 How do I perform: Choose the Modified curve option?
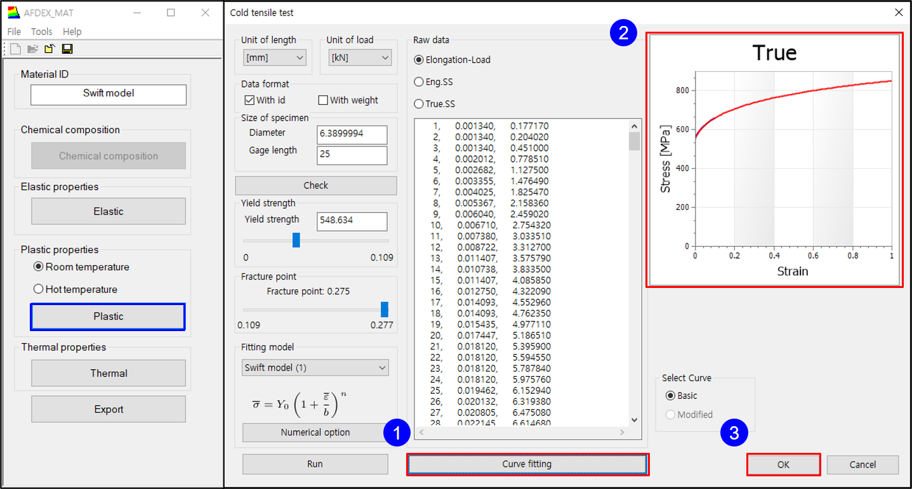tap(689, 415)
